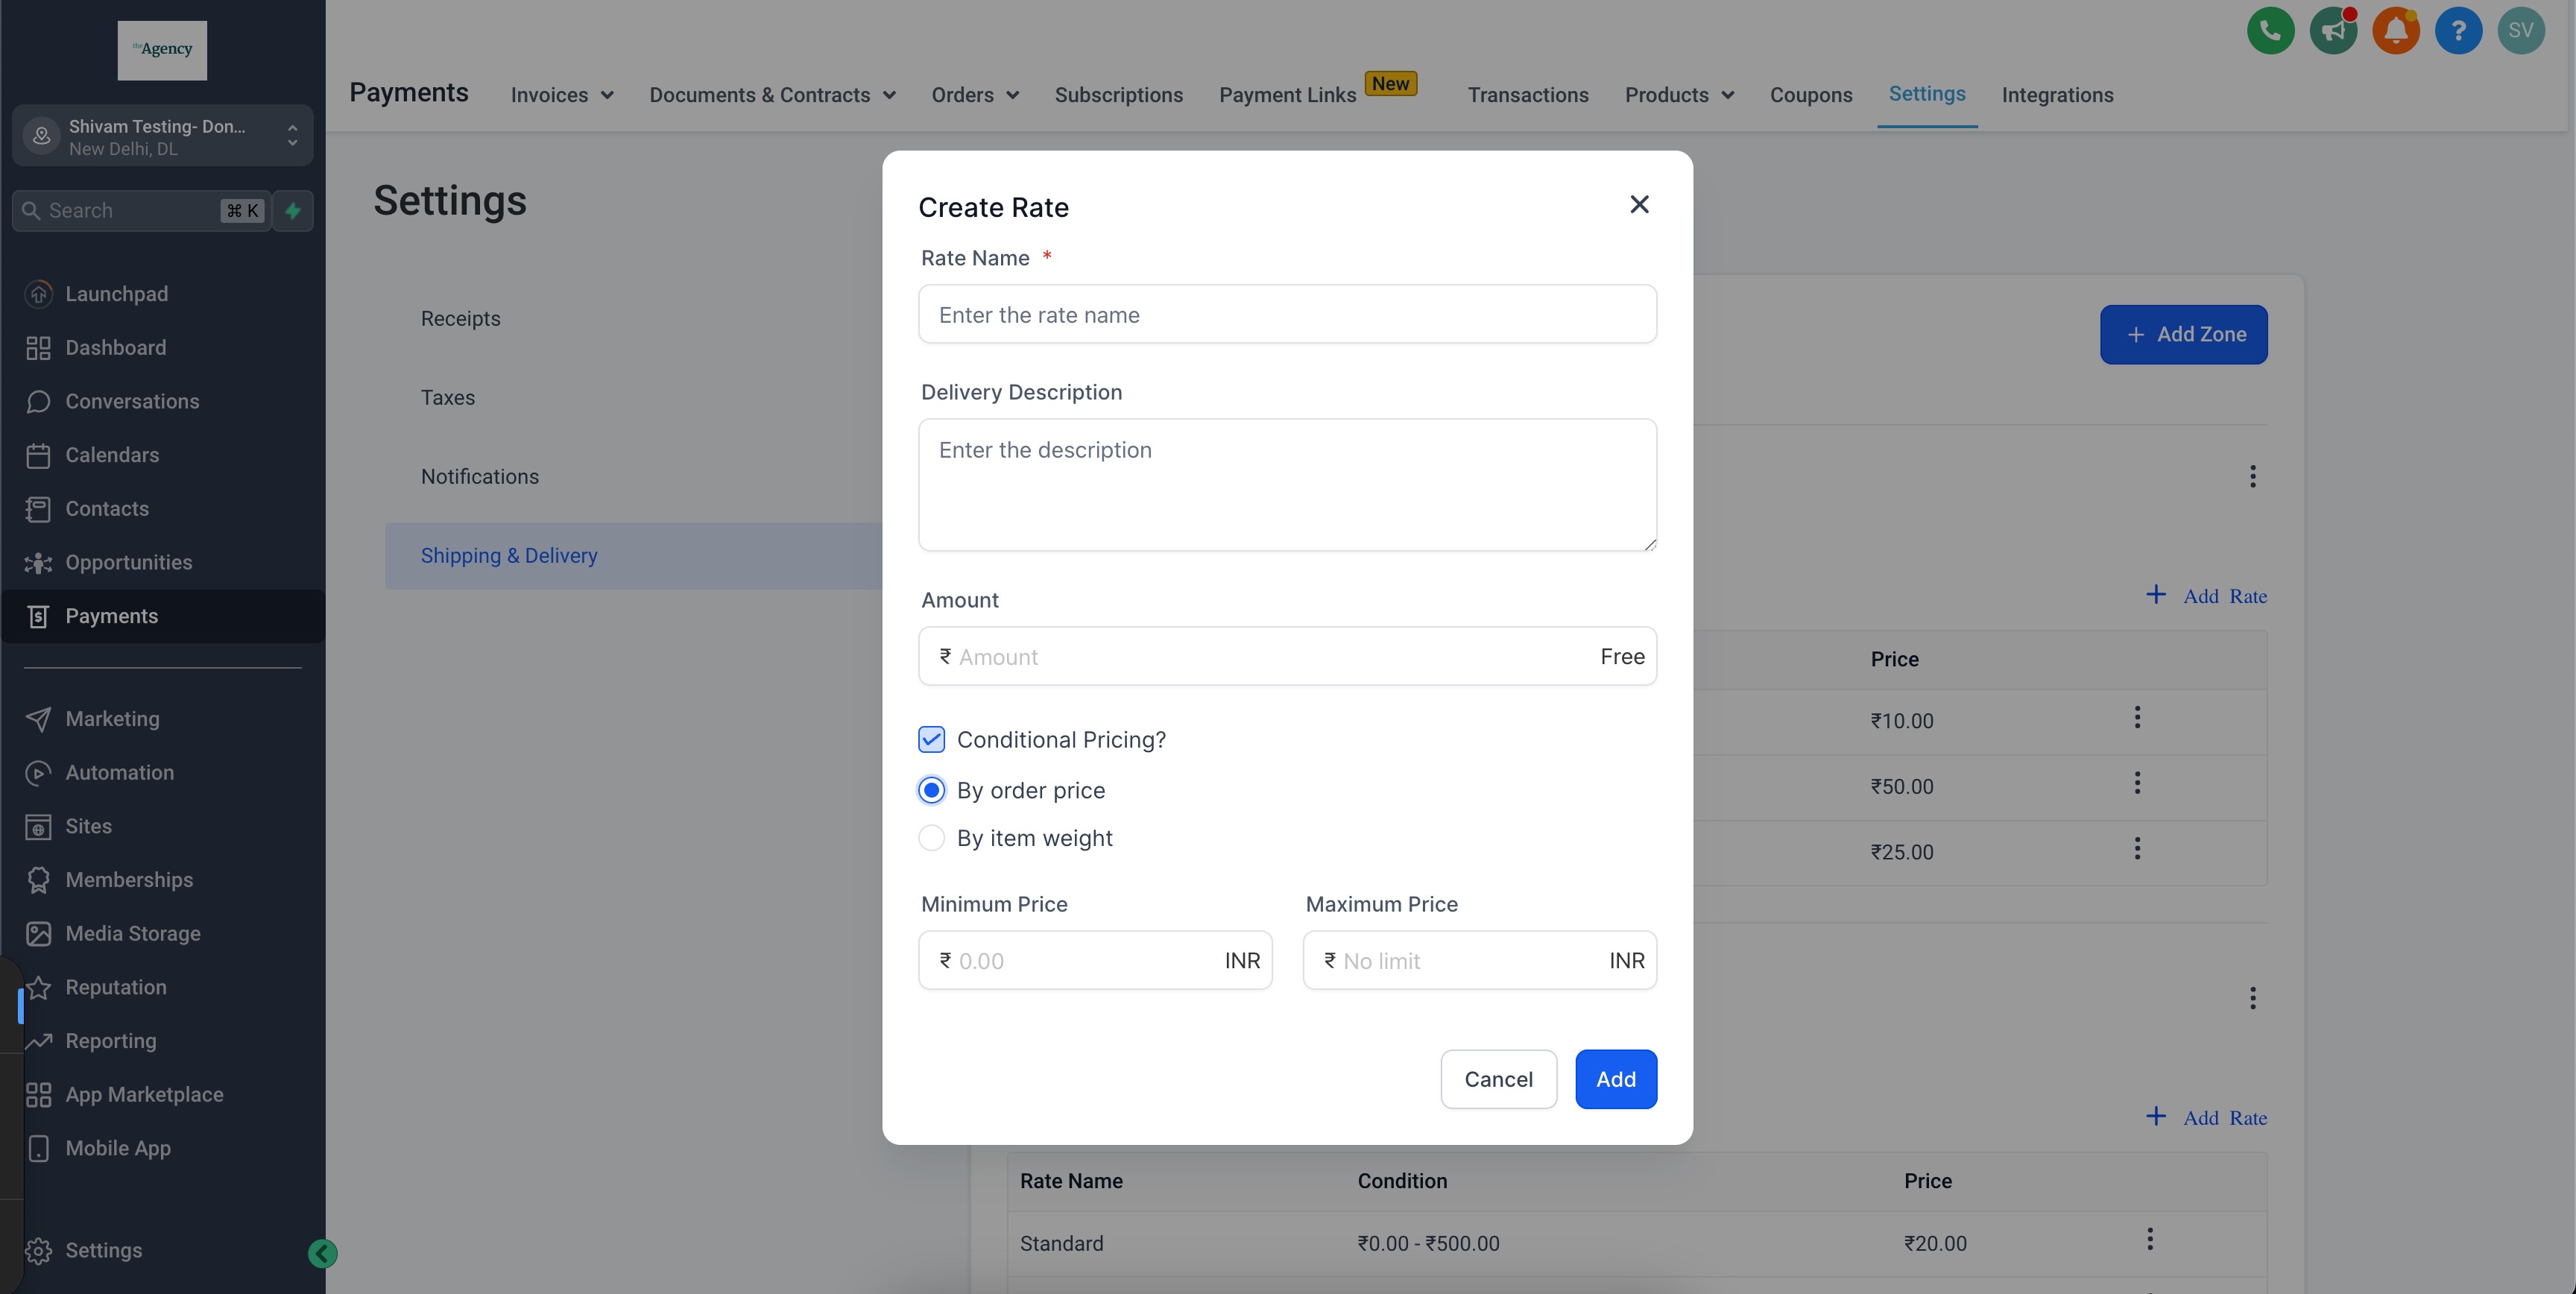Open three-dot menu for ₹10.00 rate

[2137, 718]
